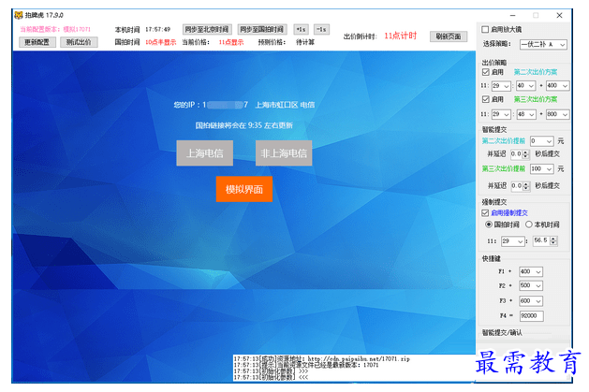Click the 11点计时 countdown text

[401, 36]
